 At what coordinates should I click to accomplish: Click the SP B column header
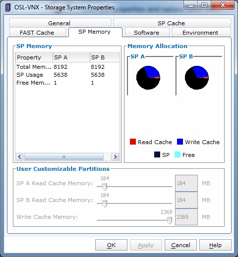(x=105, y=57)
